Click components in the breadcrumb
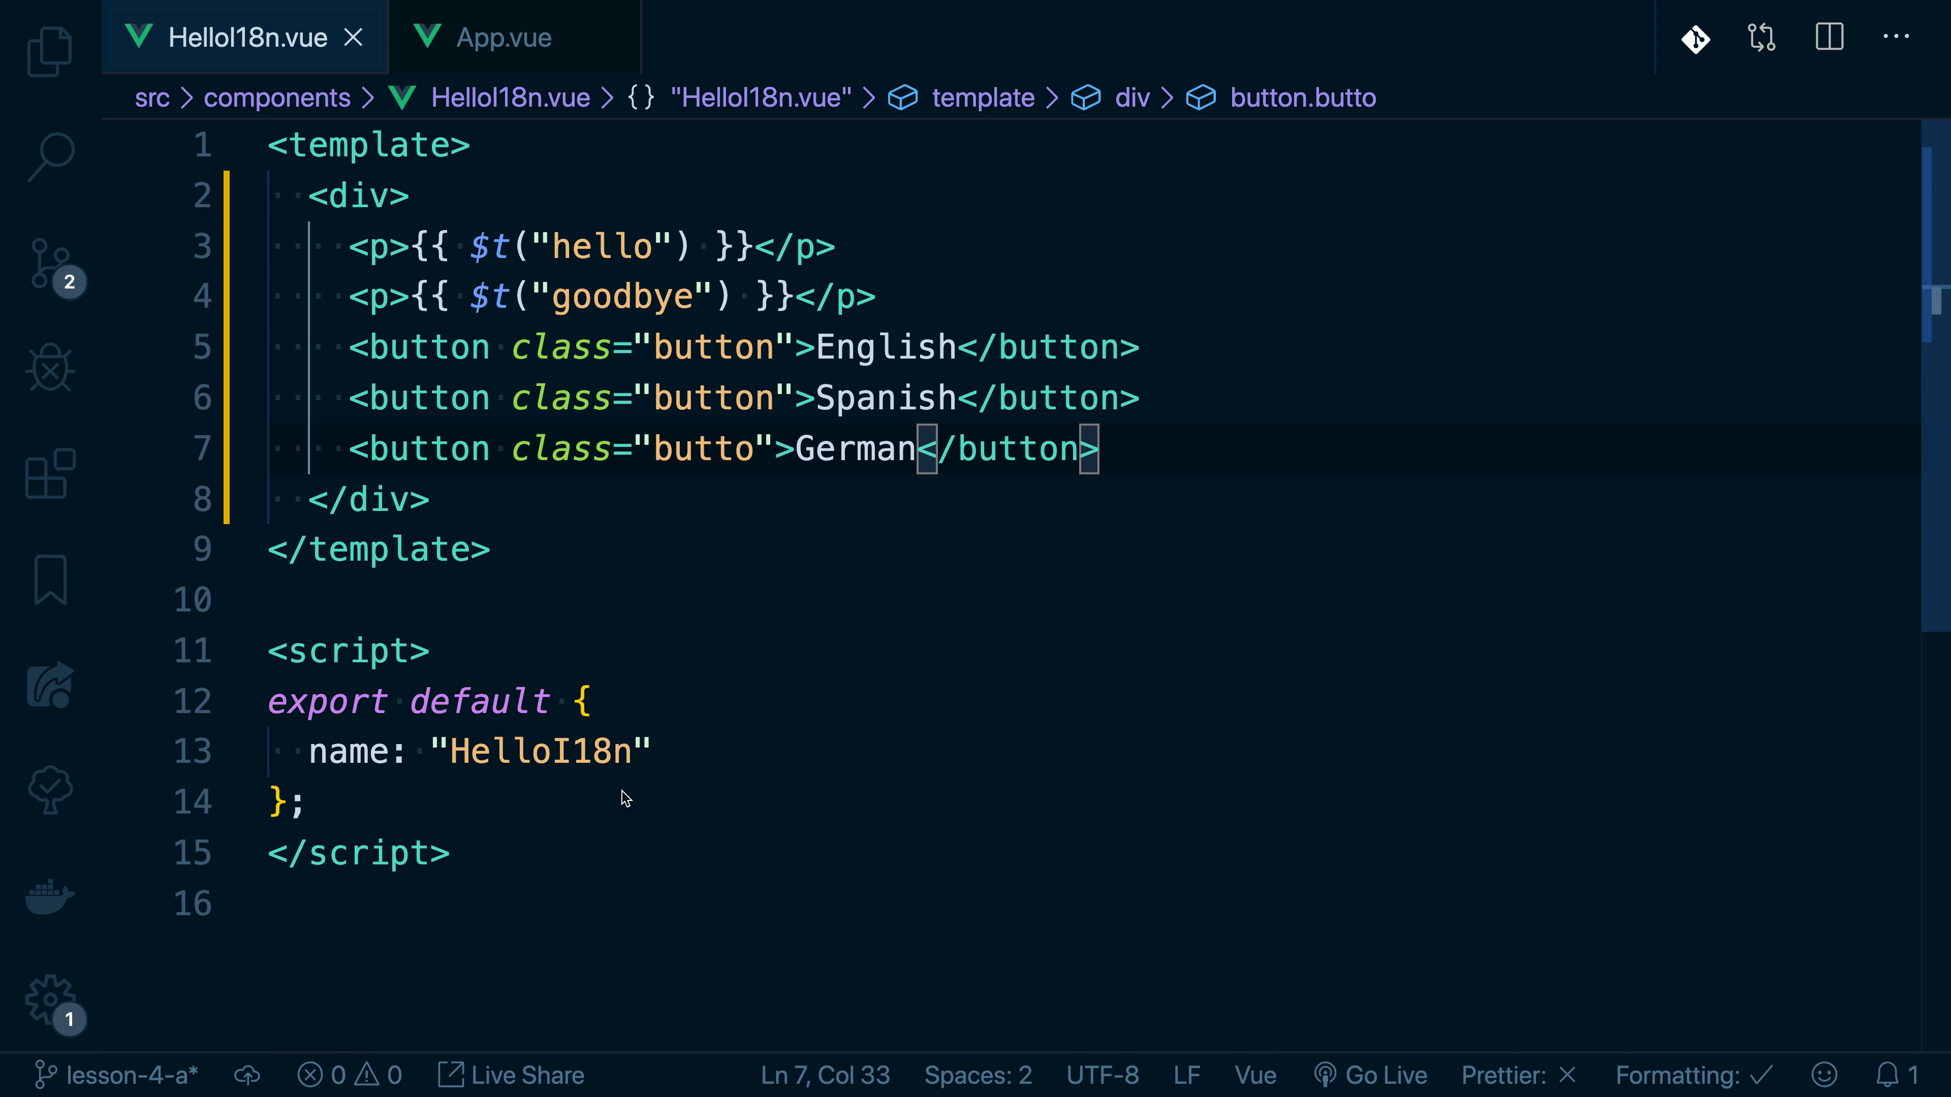1951x1097 pixels. coord(277,98)
